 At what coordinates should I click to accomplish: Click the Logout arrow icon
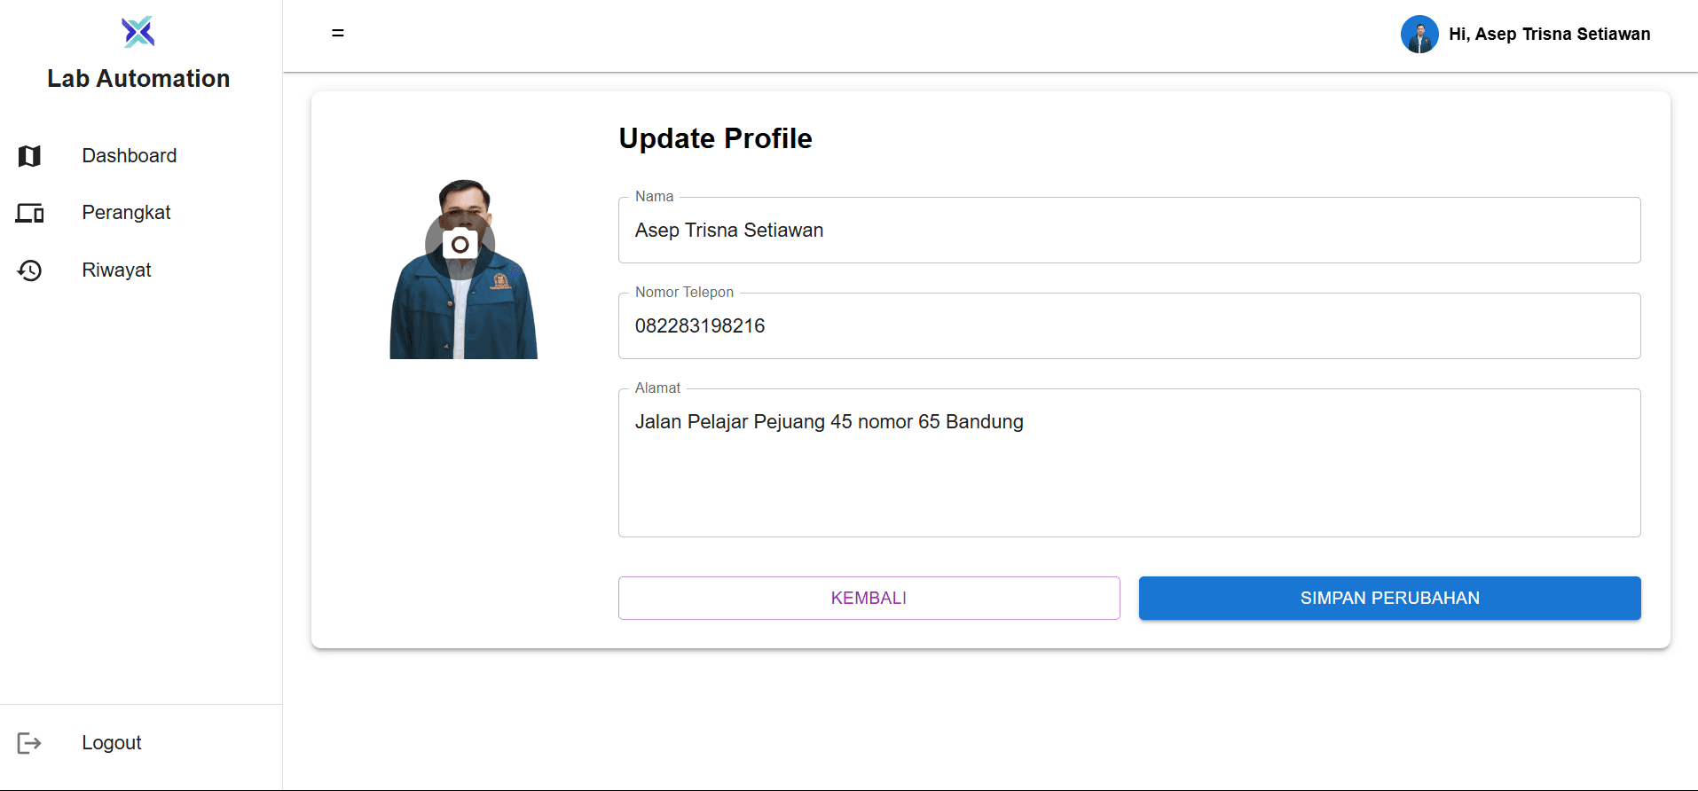tap(29, 743)
